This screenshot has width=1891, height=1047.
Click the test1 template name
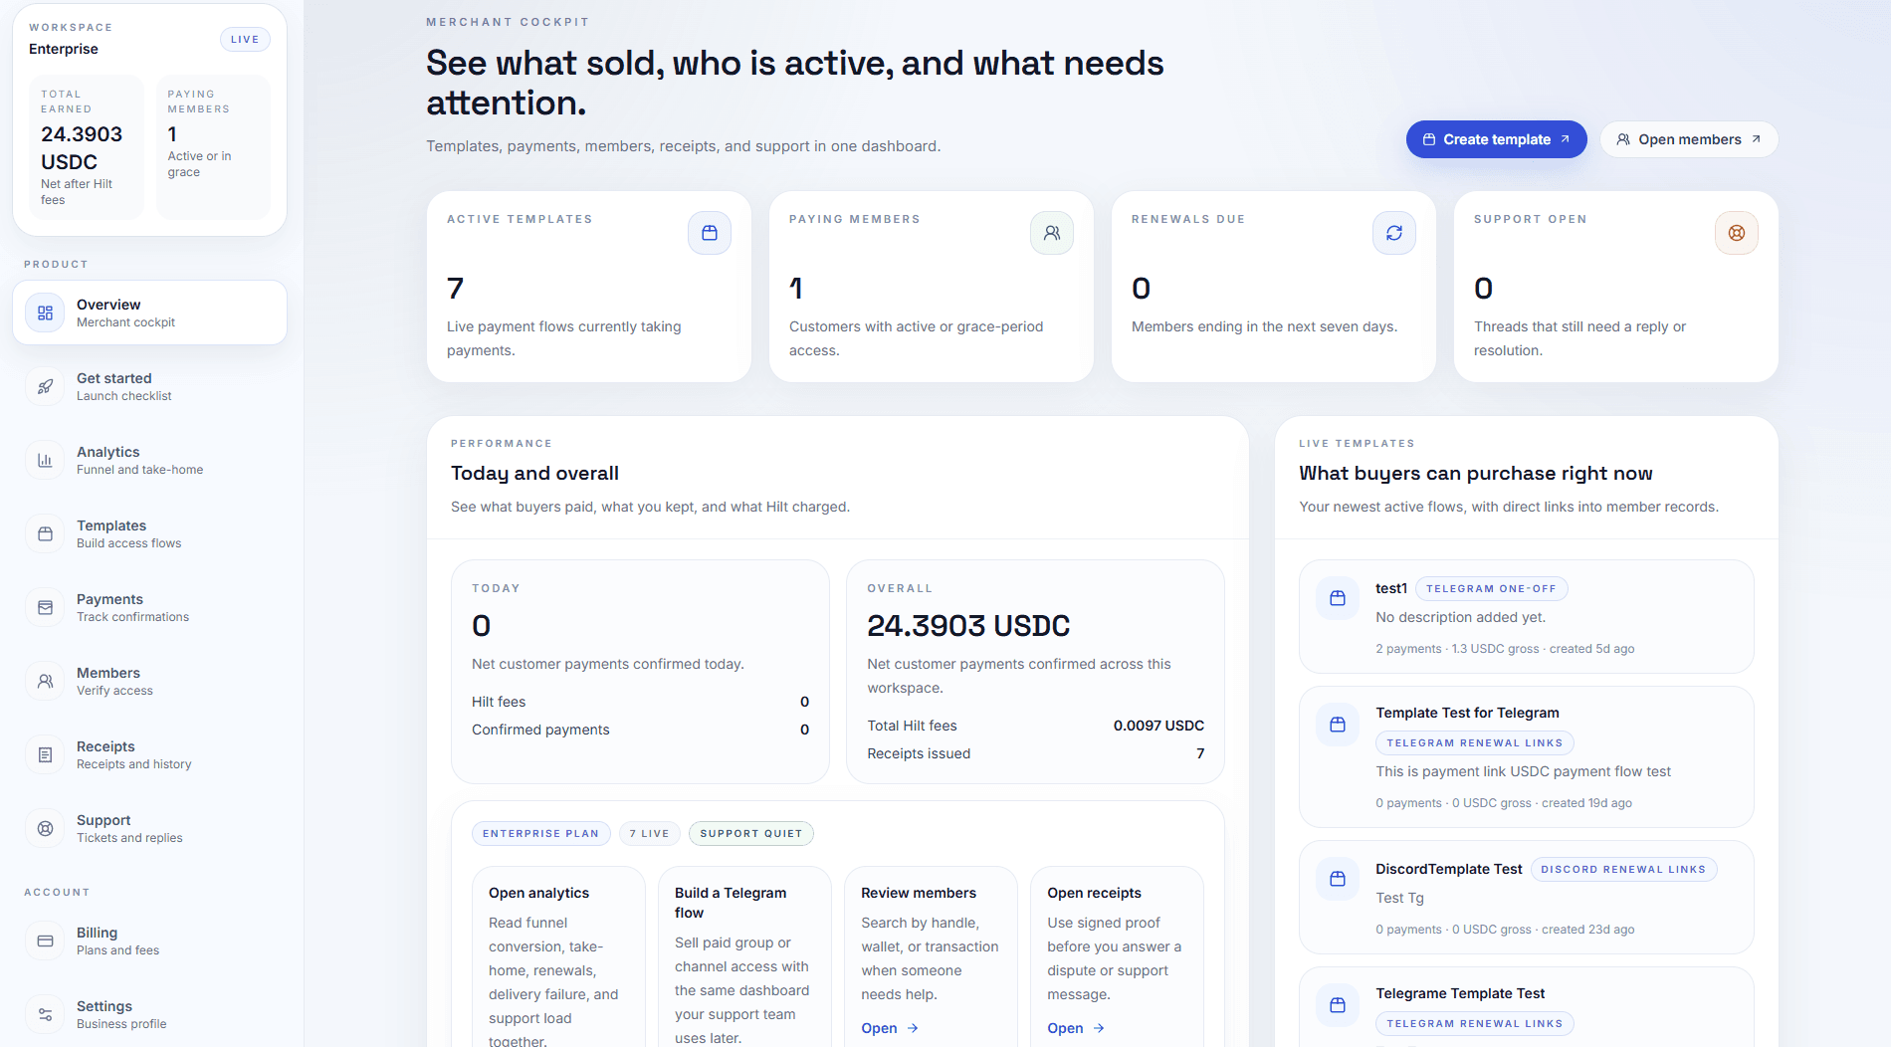pyautogui.click(x=1391, y=588)
